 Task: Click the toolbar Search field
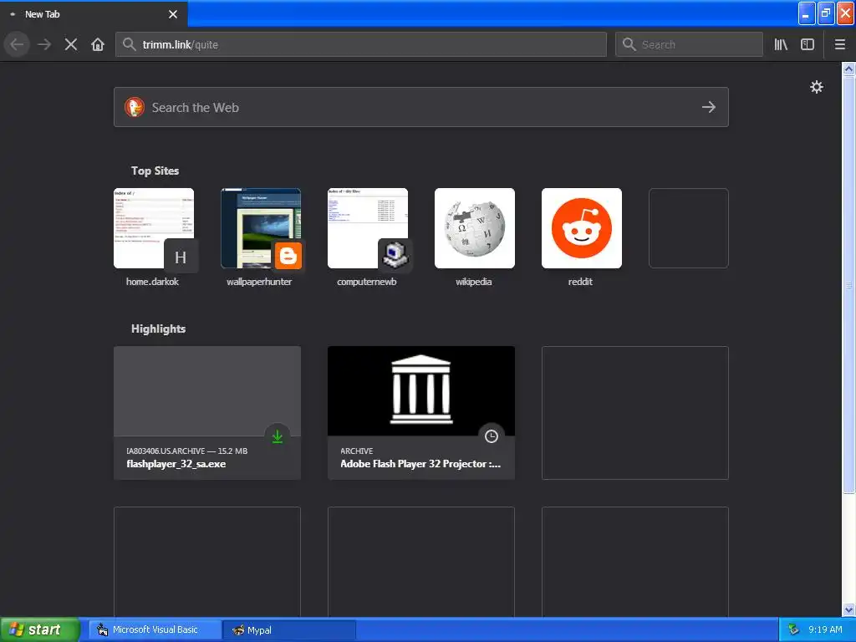(x=689, y=44)
